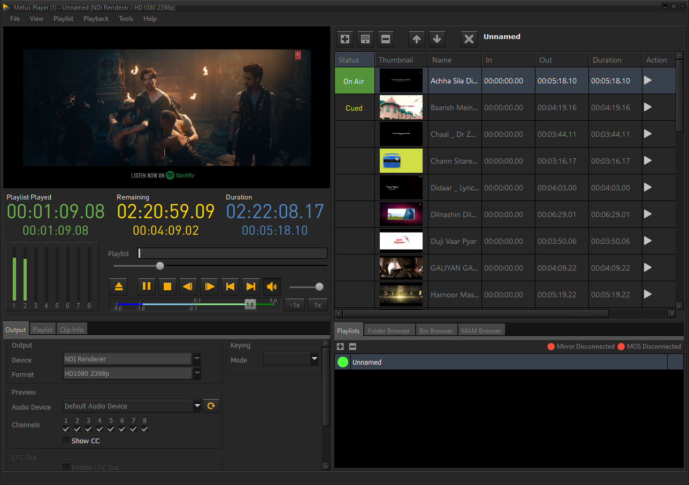Open the Help menu
Screen dimensions: 689x485
pos(150,18)
